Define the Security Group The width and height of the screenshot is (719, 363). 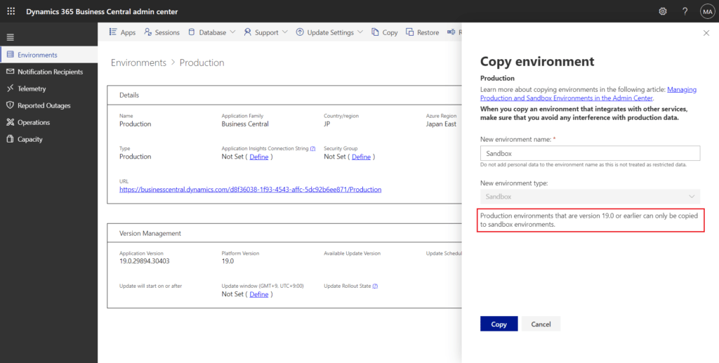coord(361,157)
